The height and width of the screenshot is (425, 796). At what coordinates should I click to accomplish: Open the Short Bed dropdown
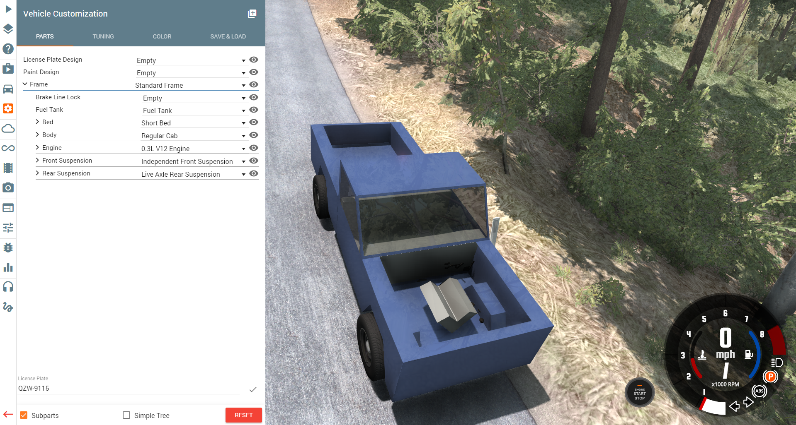tap(194, 123)
